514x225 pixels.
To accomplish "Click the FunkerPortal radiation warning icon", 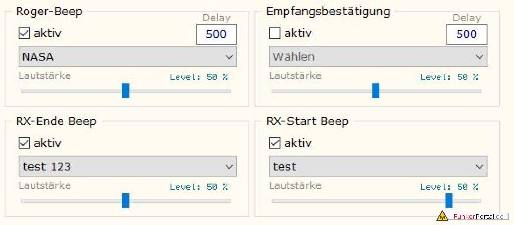I will [442, 217].
